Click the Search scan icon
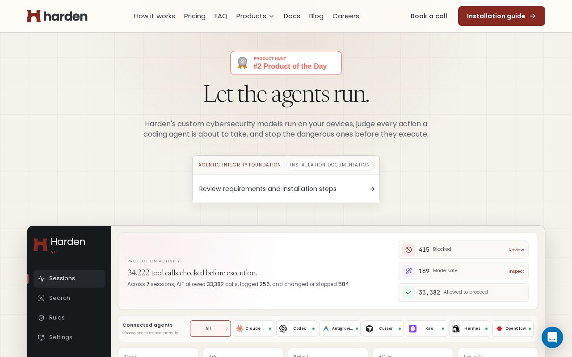572x357 pixels. pos(41,298)
